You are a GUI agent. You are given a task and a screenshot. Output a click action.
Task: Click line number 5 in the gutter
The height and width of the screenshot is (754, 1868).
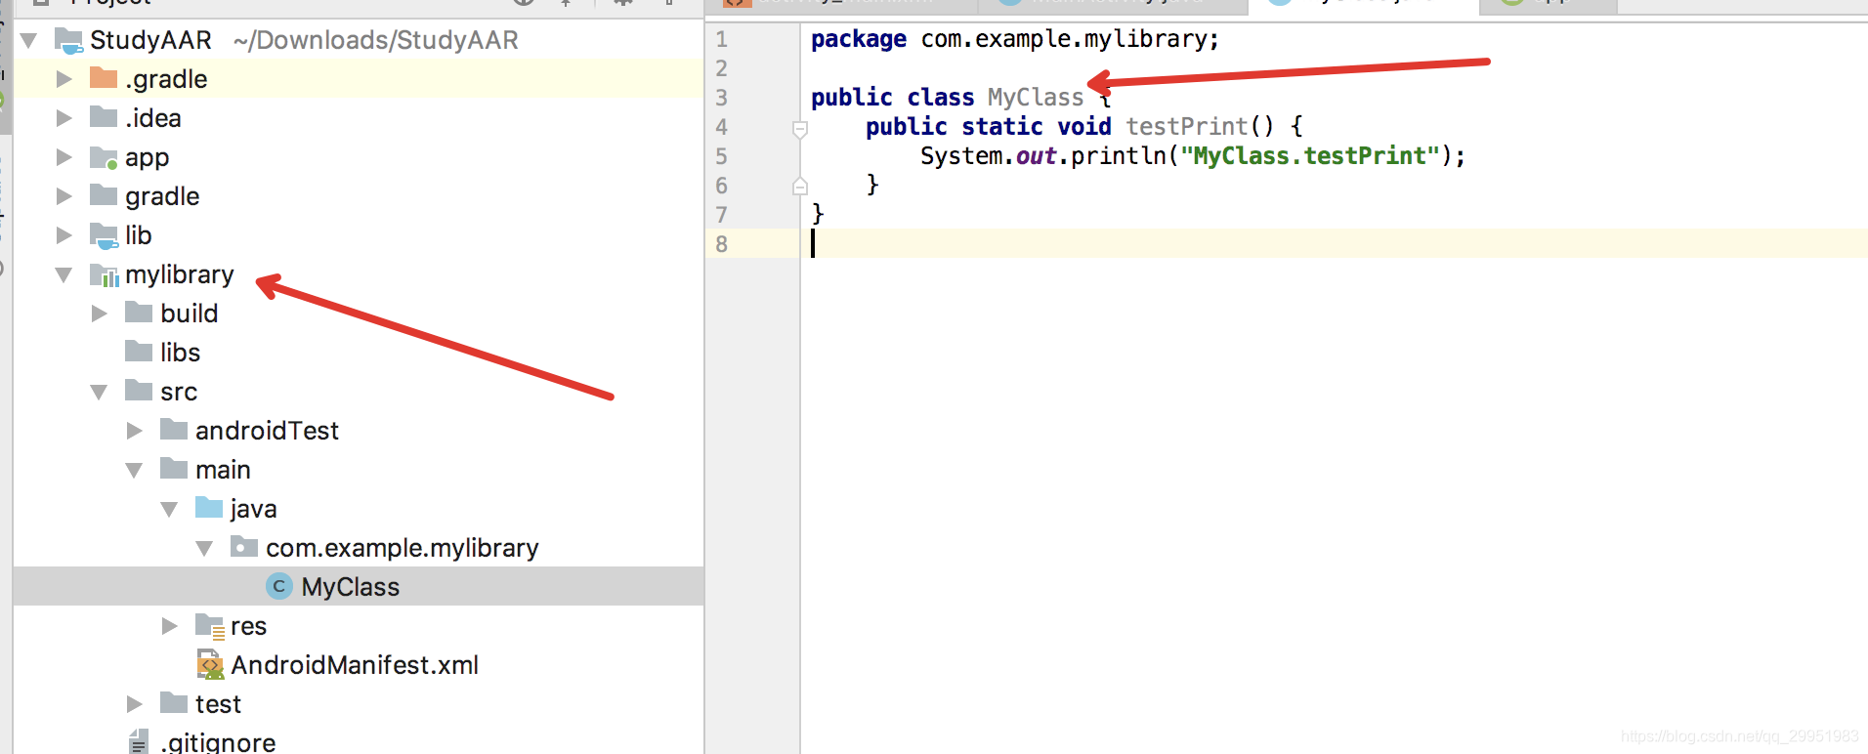pyautogui.click(x=721, y=157)
